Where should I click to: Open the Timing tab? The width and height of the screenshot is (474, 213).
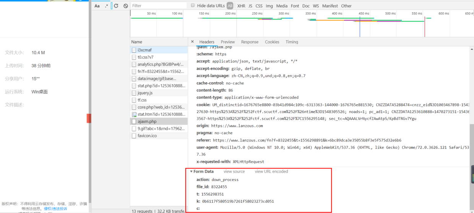tap(292, 42)
